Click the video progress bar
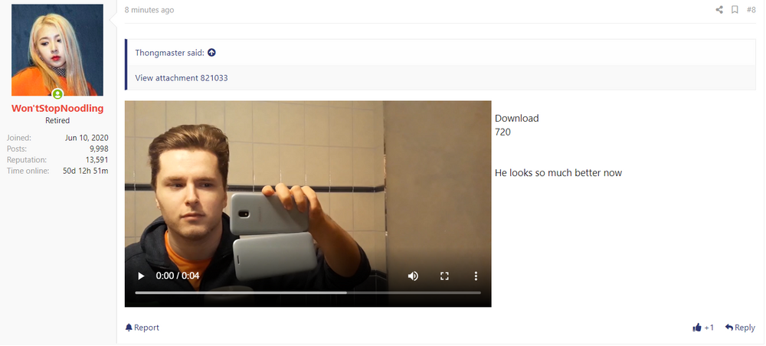766x346 pixels. pos(308,293)
